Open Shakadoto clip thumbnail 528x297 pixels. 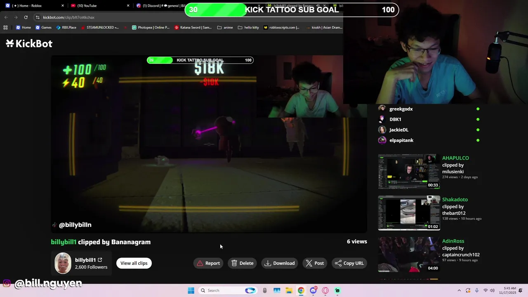click(x=409, y=213)
